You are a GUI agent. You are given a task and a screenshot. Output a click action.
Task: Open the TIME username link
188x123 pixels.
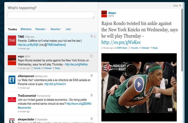(x=21, y=37)
